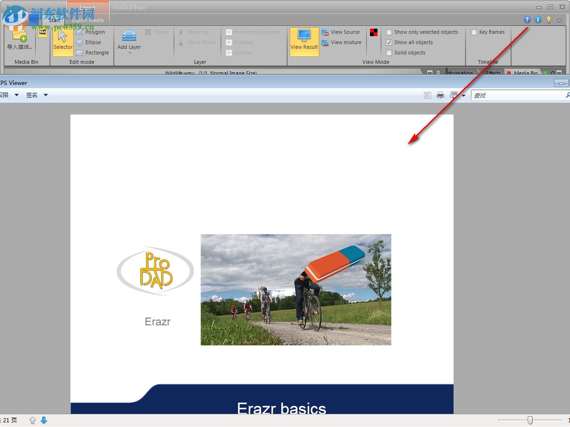Toggle the Protected/Excluded checkbox

point(229,32)
